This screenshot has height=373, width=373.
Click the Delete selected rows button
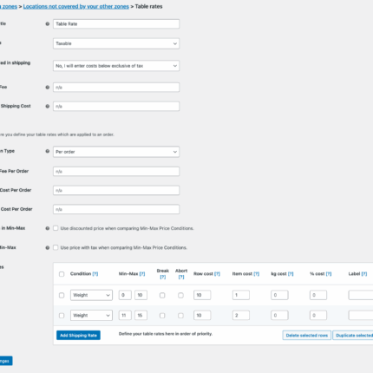pyautogui.click(x=307, y=336)
